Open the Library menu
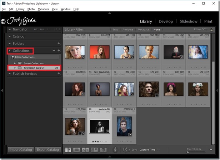This screenshot has height=160, width=220. coord(20,9)
